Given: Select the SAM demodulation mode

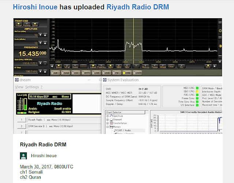Looking at the screenshot, I should click(66, 73).
